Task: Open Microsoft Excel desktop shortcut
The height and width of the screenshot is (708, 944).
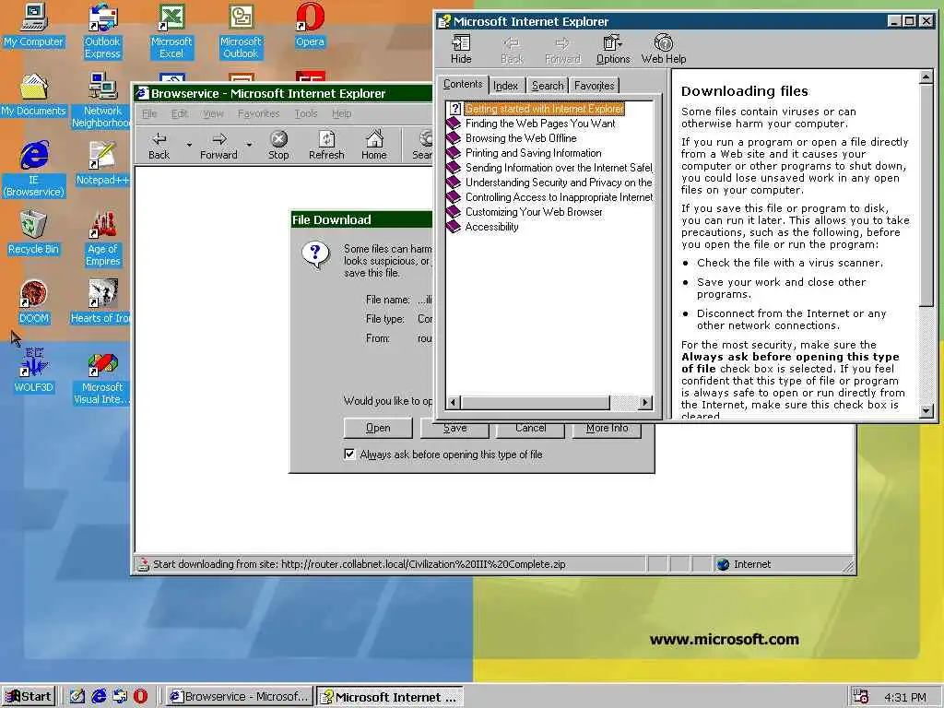Action: [171, 30]
